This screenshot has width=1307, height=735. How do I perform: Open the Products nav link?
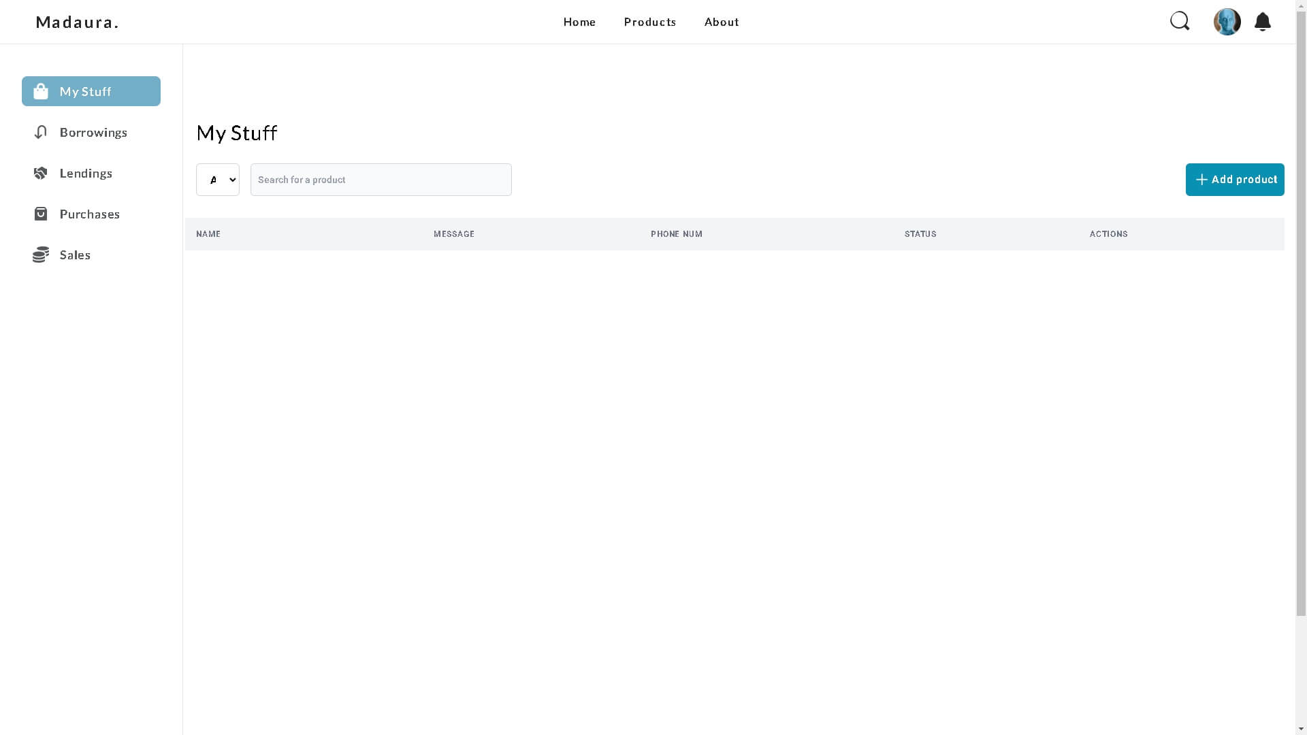pos(650,22)
